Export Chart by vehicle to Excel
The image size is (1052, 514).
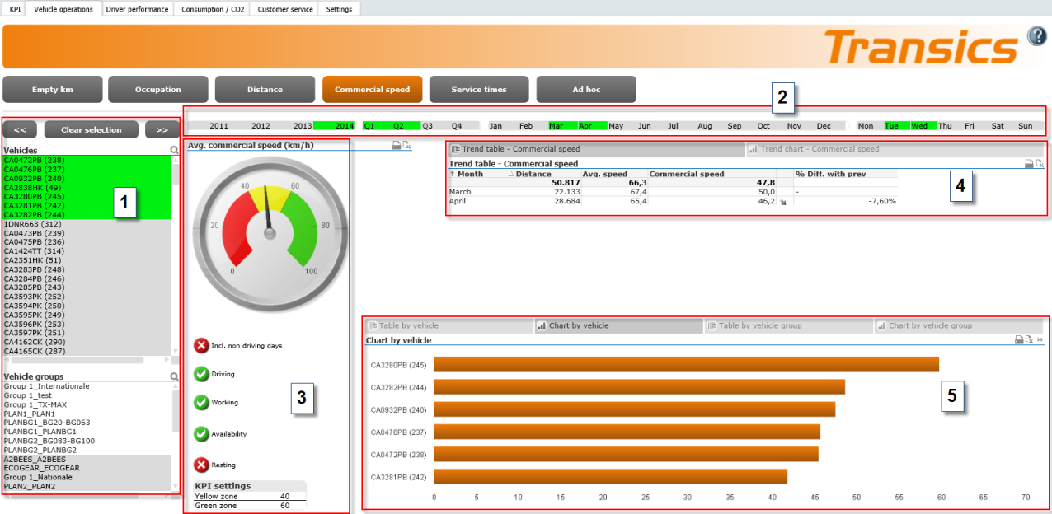[1029, 339]
